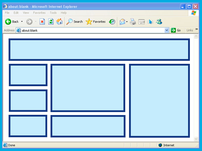Click the vertical scrollbar down arrow
The image size is (202, 151).
point(196,139)
